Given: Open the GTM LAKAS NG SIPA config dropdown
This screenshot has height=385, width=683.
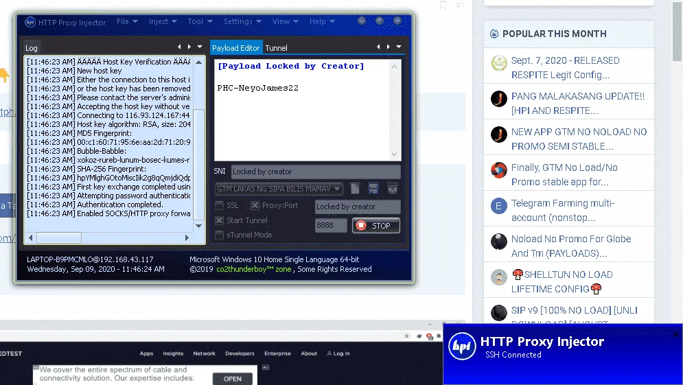Looking at the screenshot, I should click(279, 189).
